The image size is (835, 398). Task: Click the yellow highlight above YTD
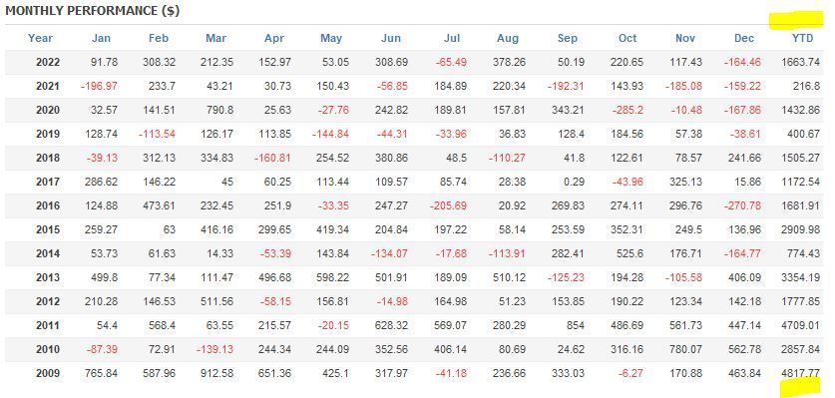point(796,20)
